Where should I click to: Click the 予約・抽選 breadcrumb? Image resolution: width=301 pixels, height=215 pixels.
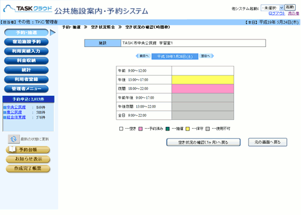[x=71, y=27]
